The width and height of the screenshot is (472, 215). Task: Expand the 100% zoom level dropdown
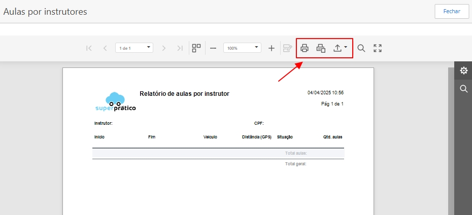pos(242,48)
